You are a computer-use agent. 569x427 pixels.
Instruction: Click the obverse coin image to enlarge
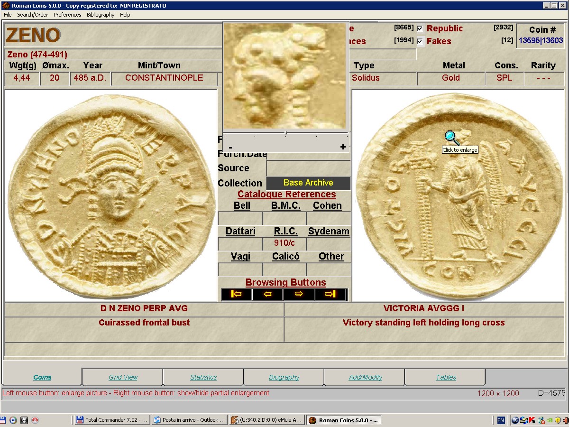pyautogui.click(x=110, y=195)
